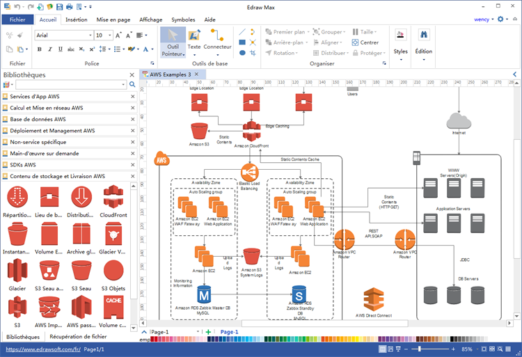
Task: Toggle underline formatting
Action: point(61,49)
